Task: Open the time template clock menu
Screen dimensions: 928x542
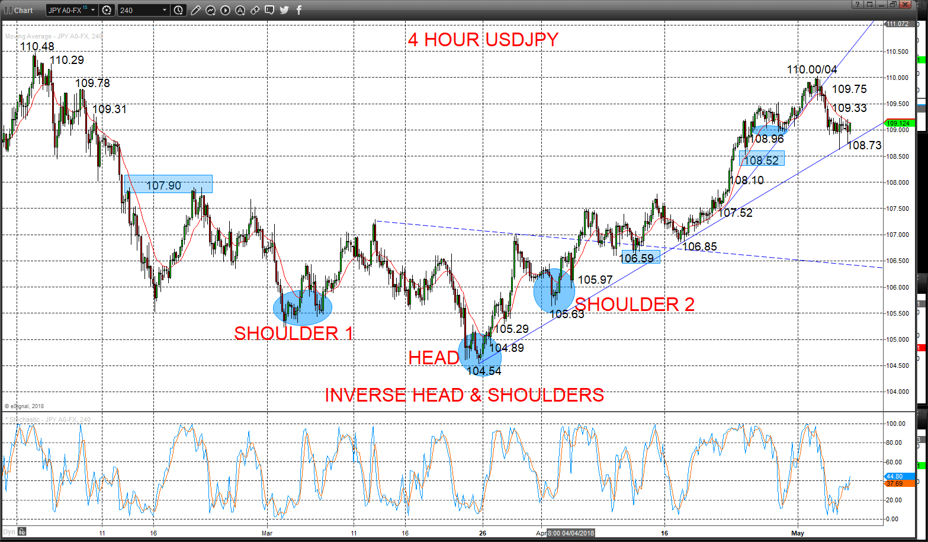Action: point(179,10)
